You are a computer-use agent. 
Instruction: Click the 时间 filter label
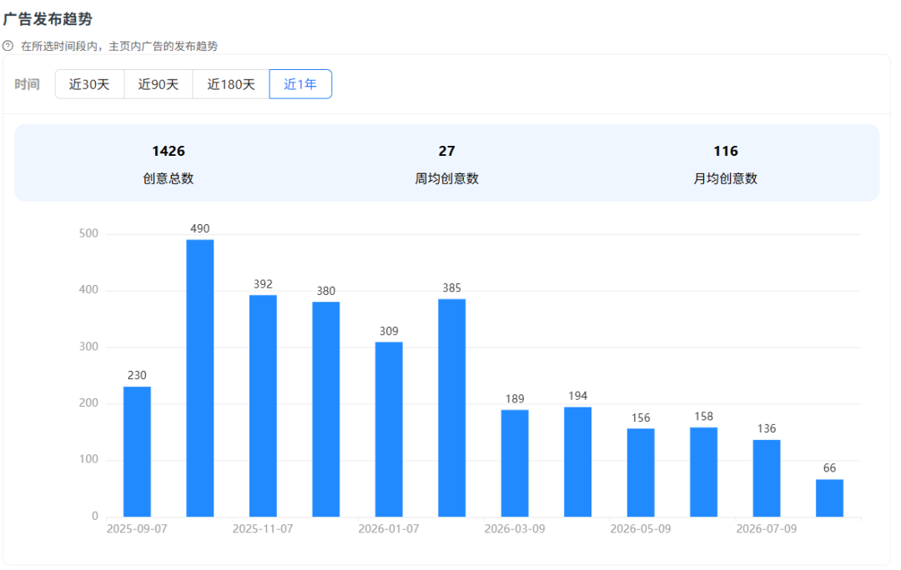coord(27,84)
